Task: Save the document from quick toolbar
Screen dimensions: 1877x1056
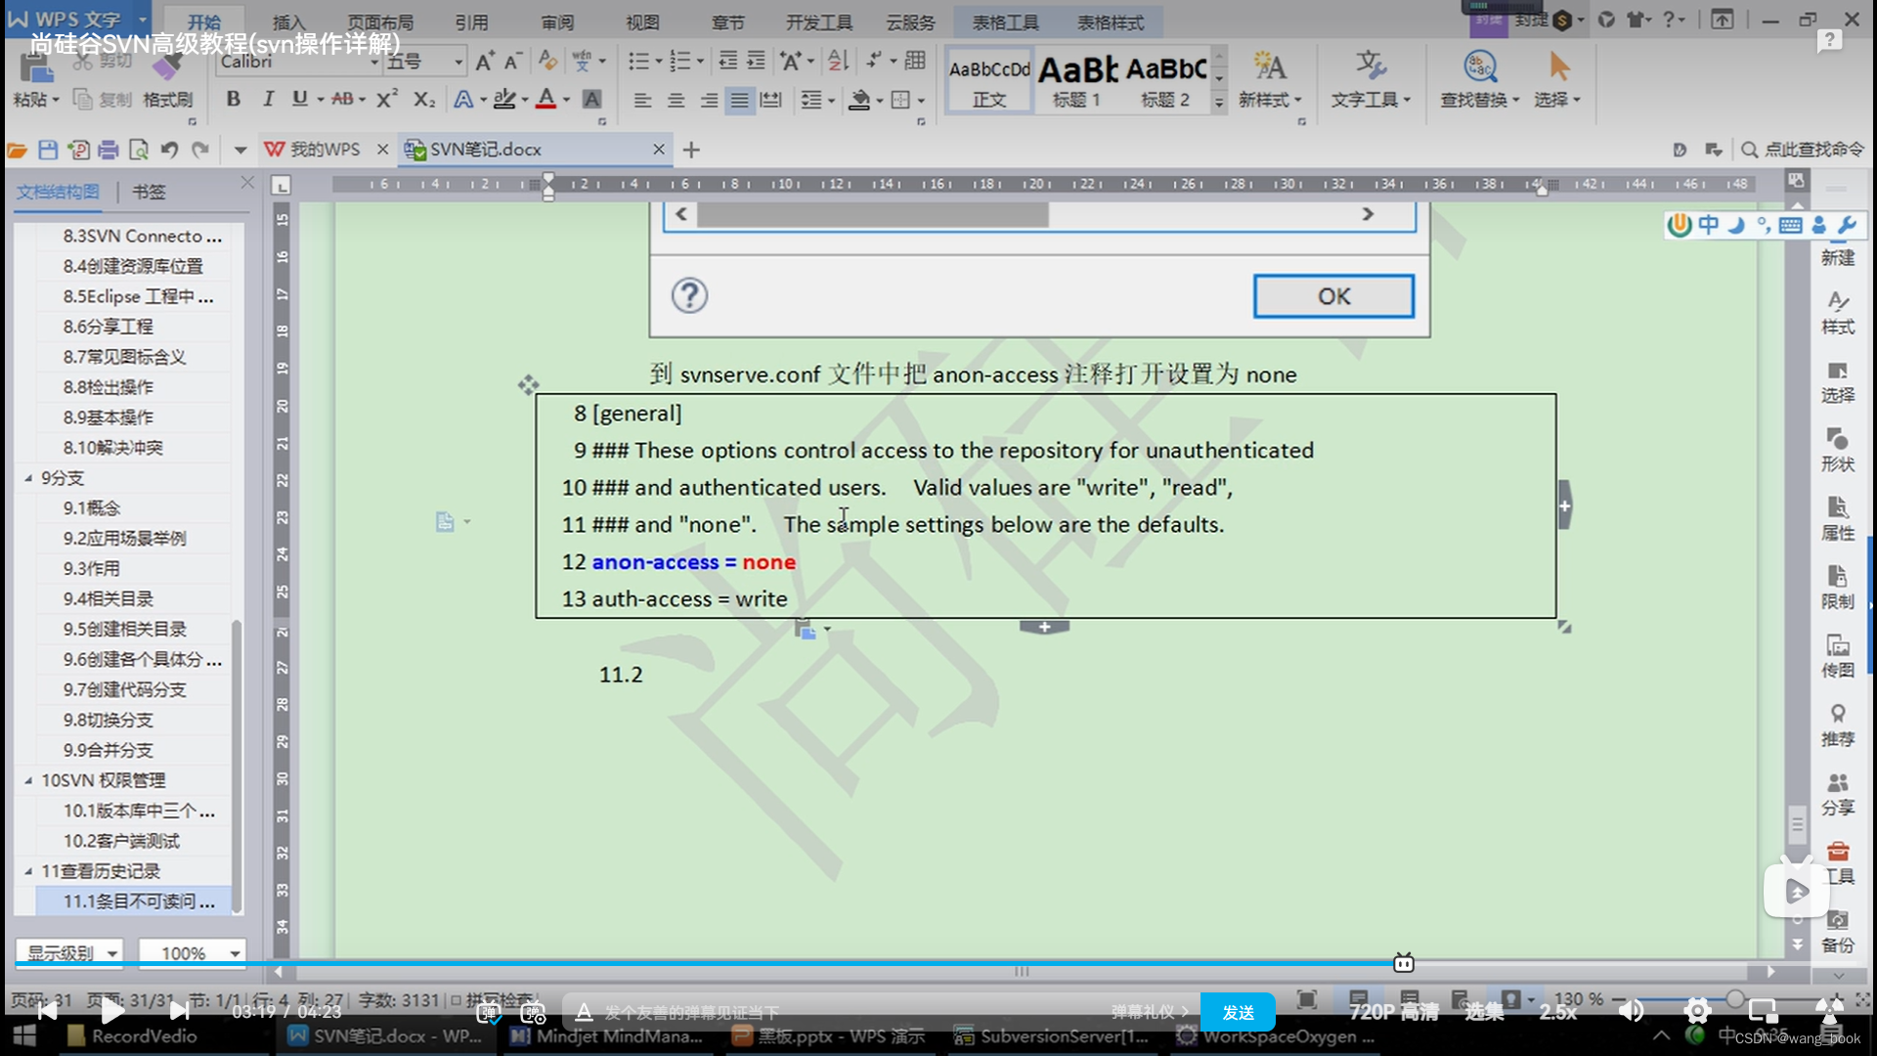Action: click(48, 150)
